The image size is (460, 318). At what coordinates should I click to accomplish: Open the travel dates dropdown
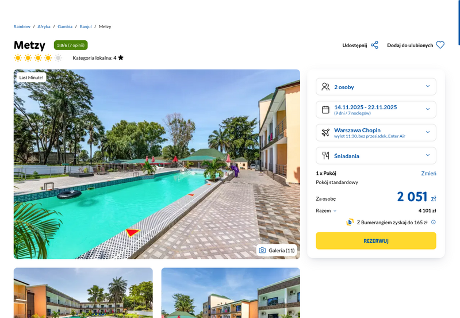point(376,110)
